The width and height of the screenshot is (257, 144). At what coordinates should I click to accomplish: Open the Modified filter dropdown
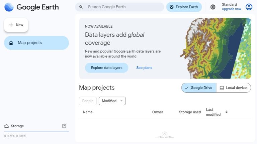[x=112, y=101]
